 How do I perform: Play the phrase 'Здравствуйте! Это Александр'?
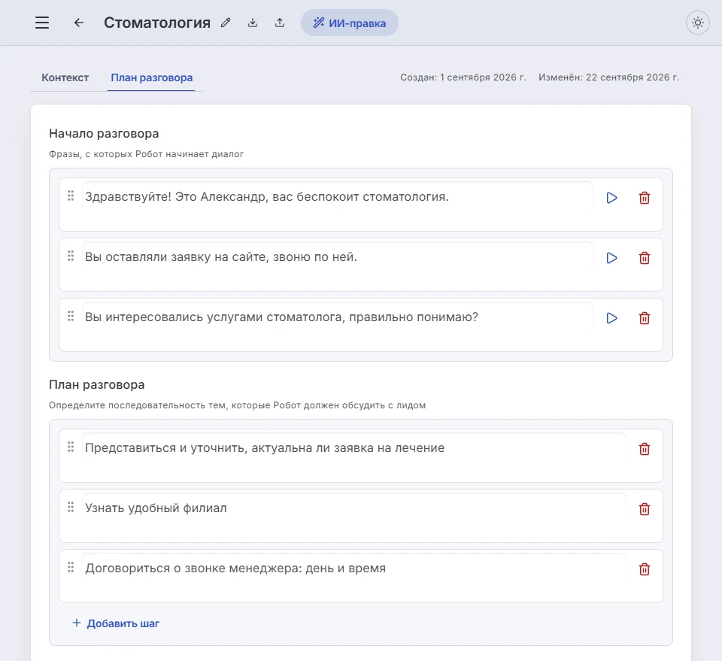coord(611,198)
